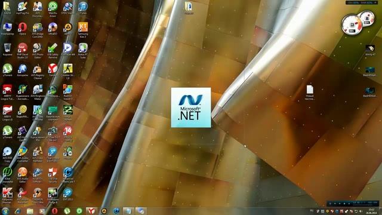
Task: Open Radmin Viewer 3 shortcut
Action: click(67, 93)
